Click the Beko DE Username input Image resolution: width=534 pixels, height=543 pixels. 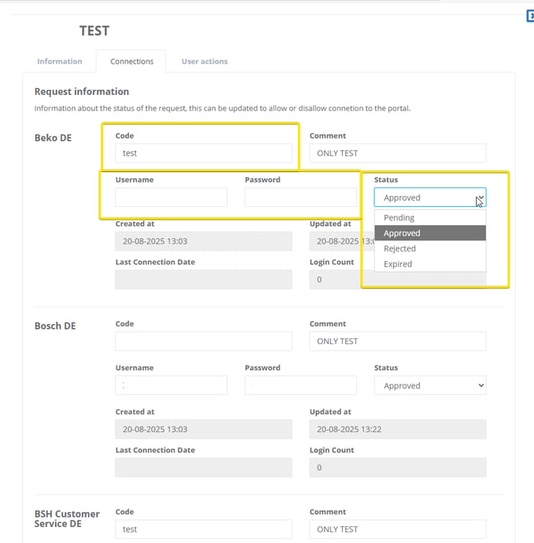click(x=171, y=197)
